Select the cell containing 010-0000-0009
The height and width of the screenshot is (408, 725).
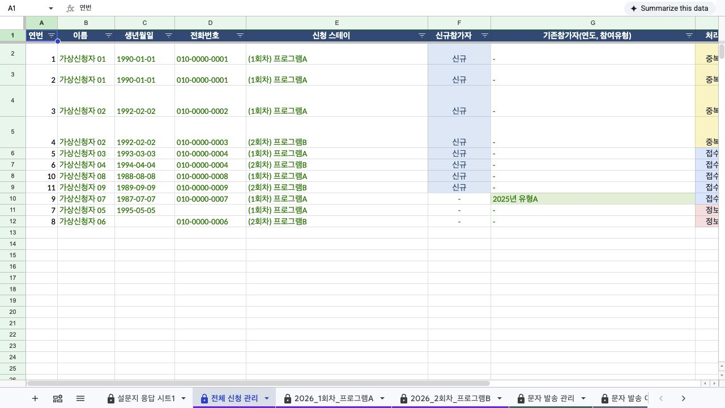tap(210, 188)
